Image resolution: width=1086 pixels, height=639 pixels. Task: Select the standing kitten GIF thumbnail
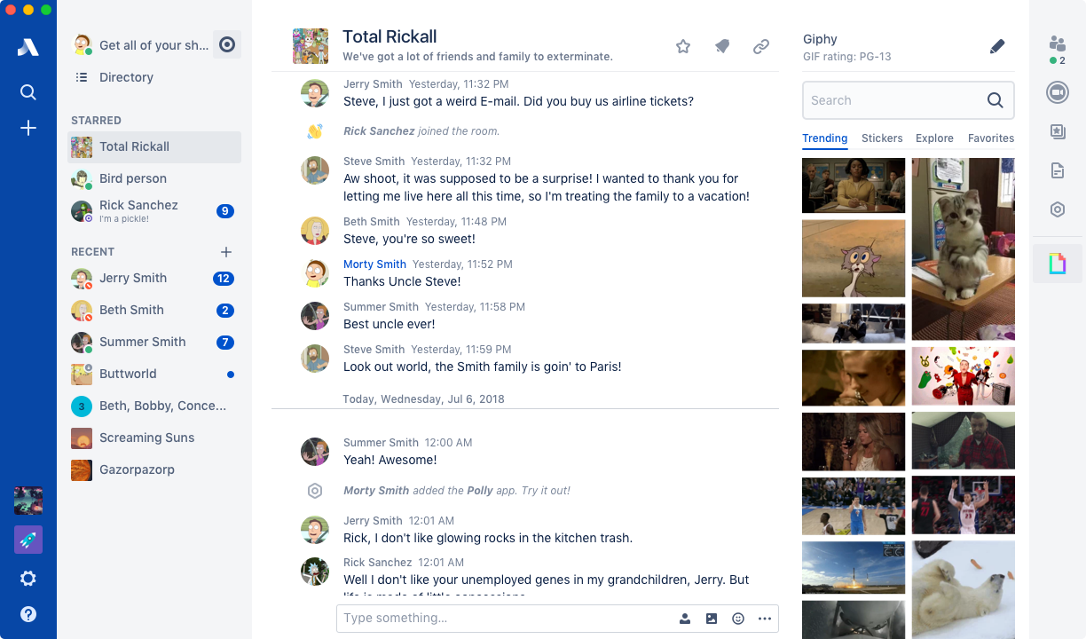coord(963,249)
